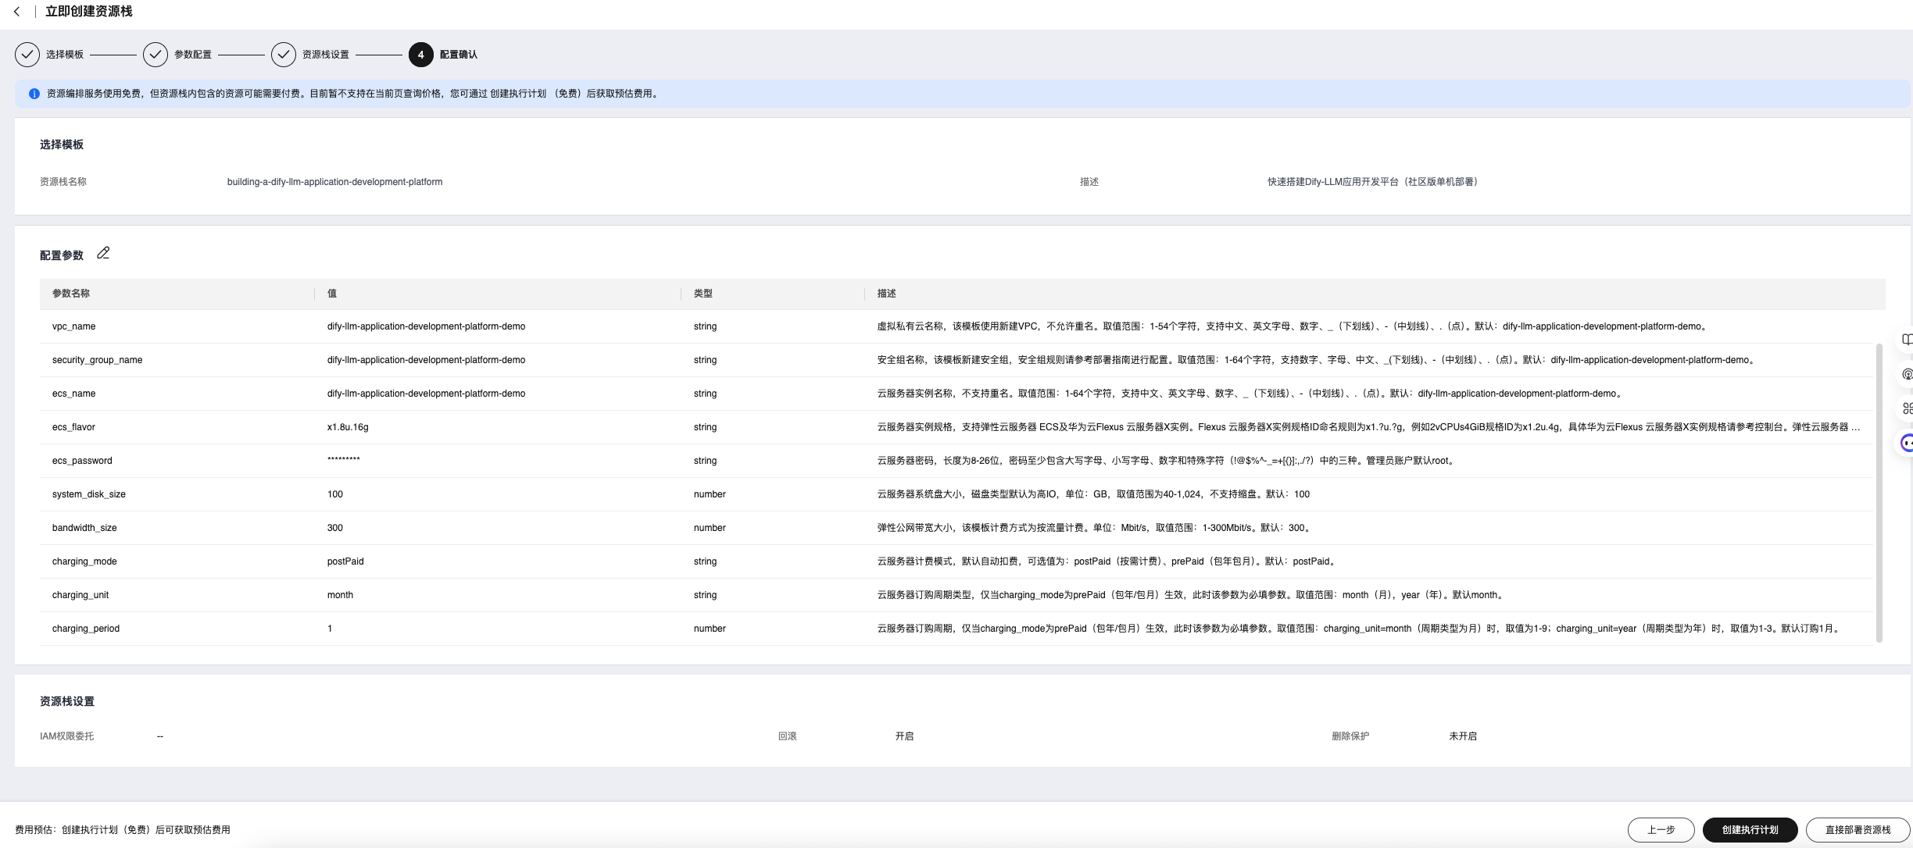Open the book documentation icon in right sidebar
The image size is (1913, 848).
point(1907,340)
